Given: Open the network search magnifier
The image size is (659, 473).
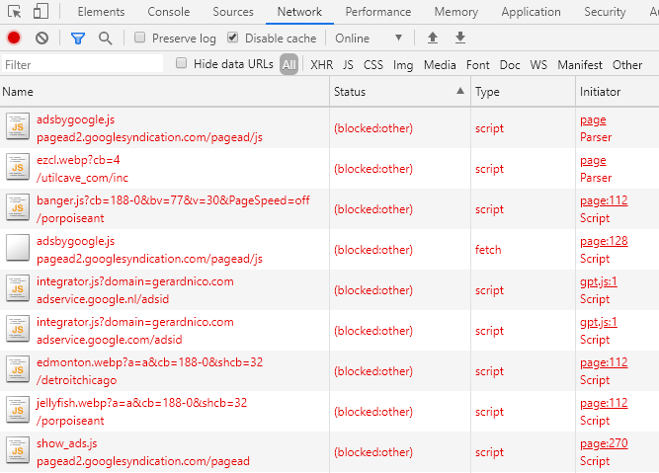Looking at the screenshot, I should 105,38.
